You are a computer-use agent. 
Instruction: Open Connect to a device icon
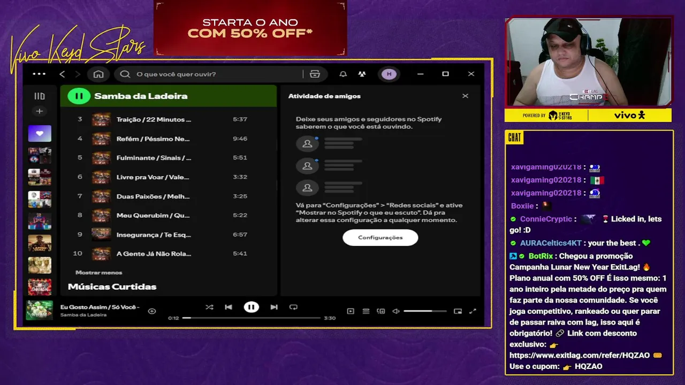(x=381, y=311)
